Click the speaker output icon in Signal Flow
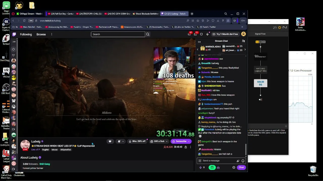323x181 pixels. pos(260,100)
